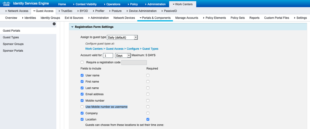Mark Use Mobile number as username required
Screen dimensions: 310x129
148,107
